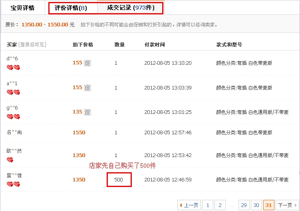Open page 30 in pagination
This screenshot has height=211, width=300.
point(256,205)
